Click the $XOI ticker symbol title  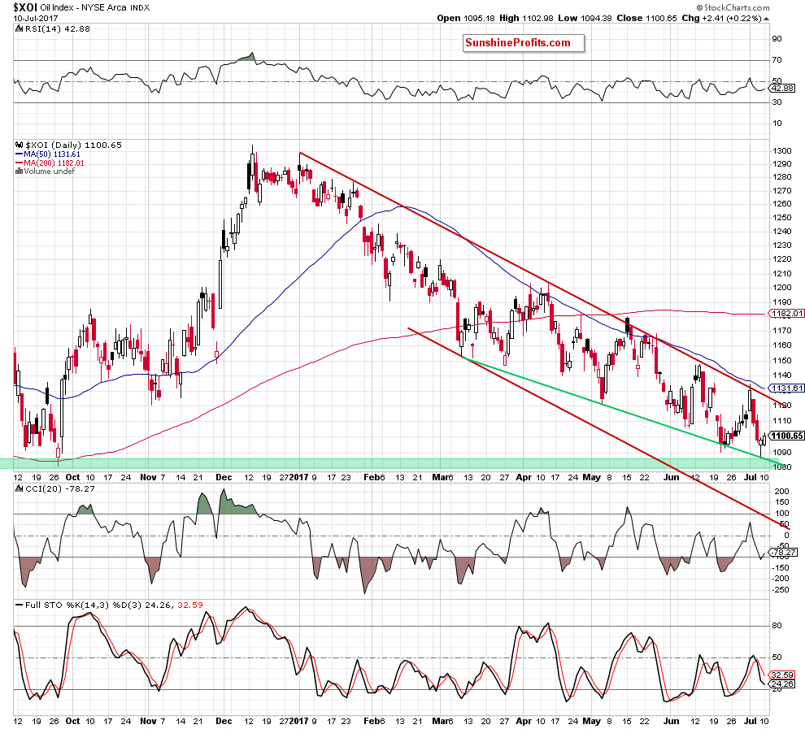(25, 7)
